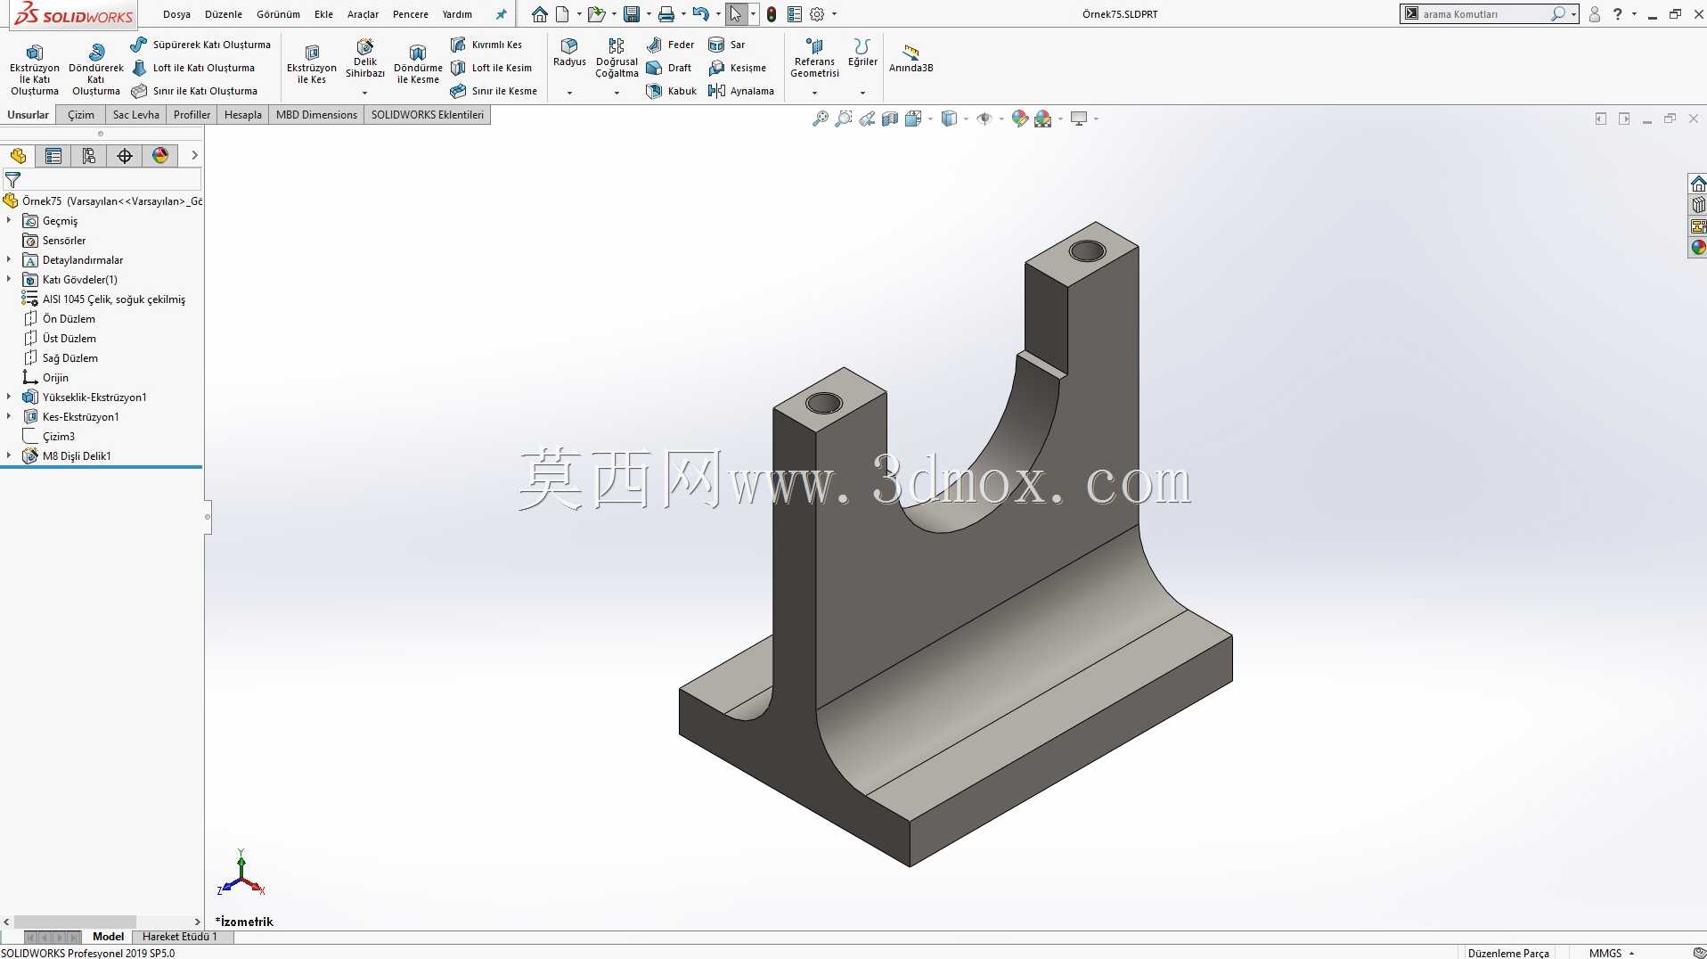Click Loft ile Kesim command

click(491, 68)
